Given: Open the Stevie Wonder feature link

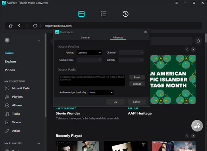Looking at the screenshot, I should [x=68, y=114].
